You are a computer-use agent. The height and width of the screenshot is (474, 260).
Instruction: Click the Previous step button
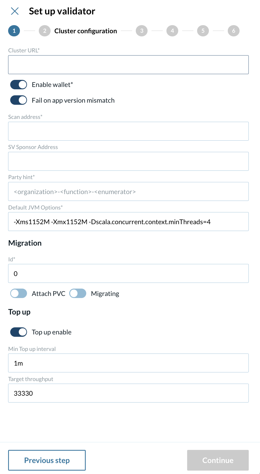47,460
